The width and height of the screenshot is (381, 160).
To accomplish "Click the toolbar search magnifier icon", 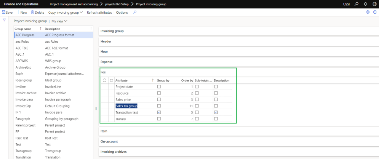I will (134, 12).
